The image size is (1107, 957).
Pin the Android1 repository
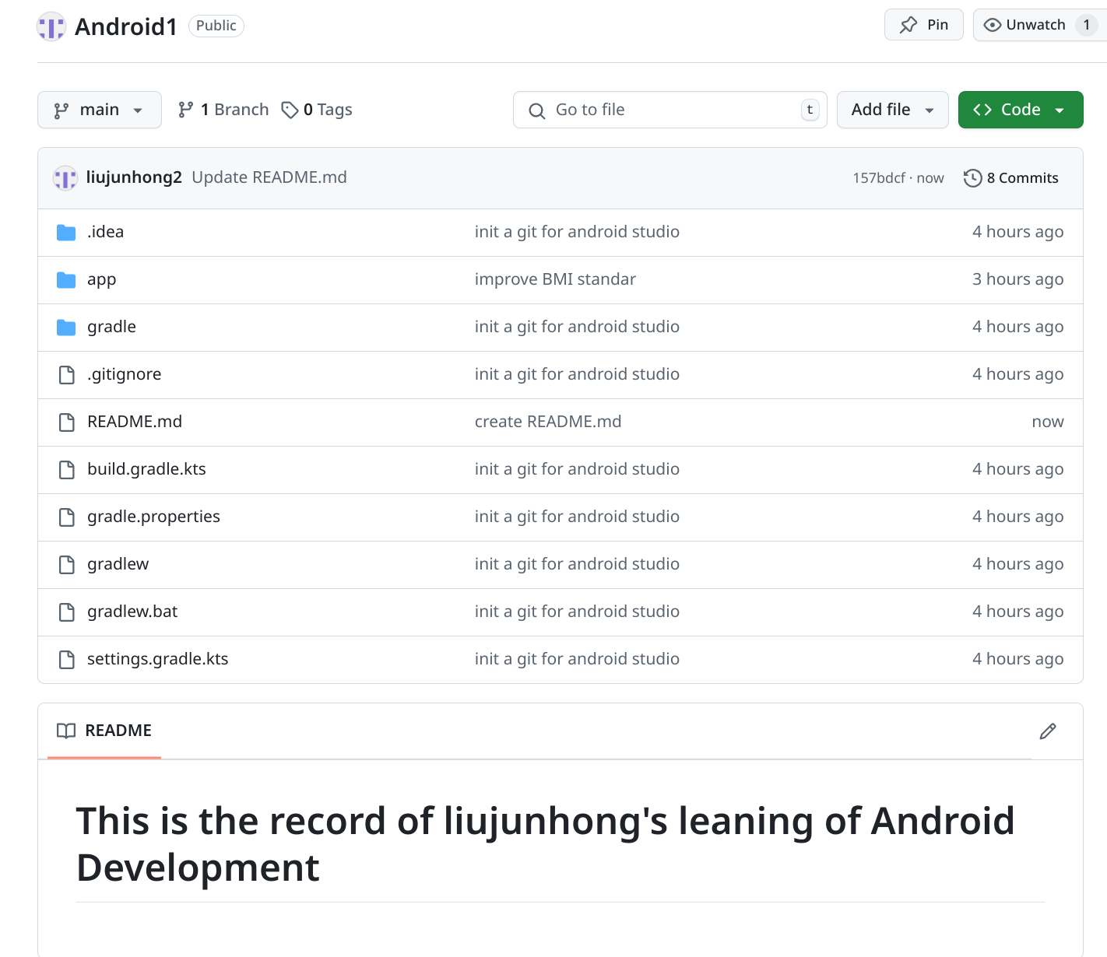click(x=923, y=25)
